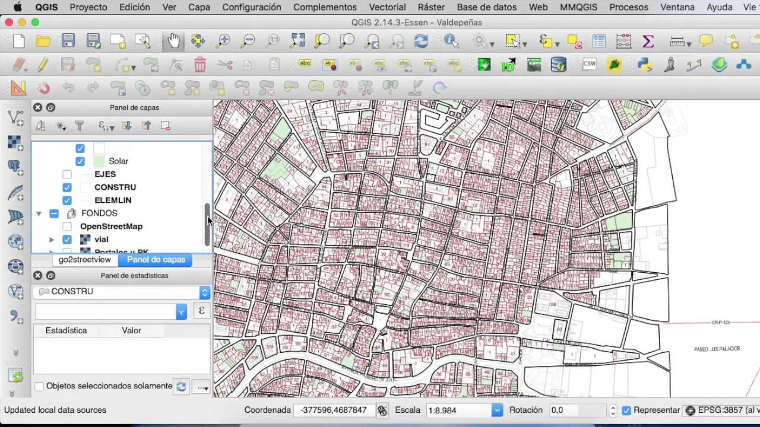Click the layer labeling abc icon
The image size is (760, 427).
click(305, 65)
